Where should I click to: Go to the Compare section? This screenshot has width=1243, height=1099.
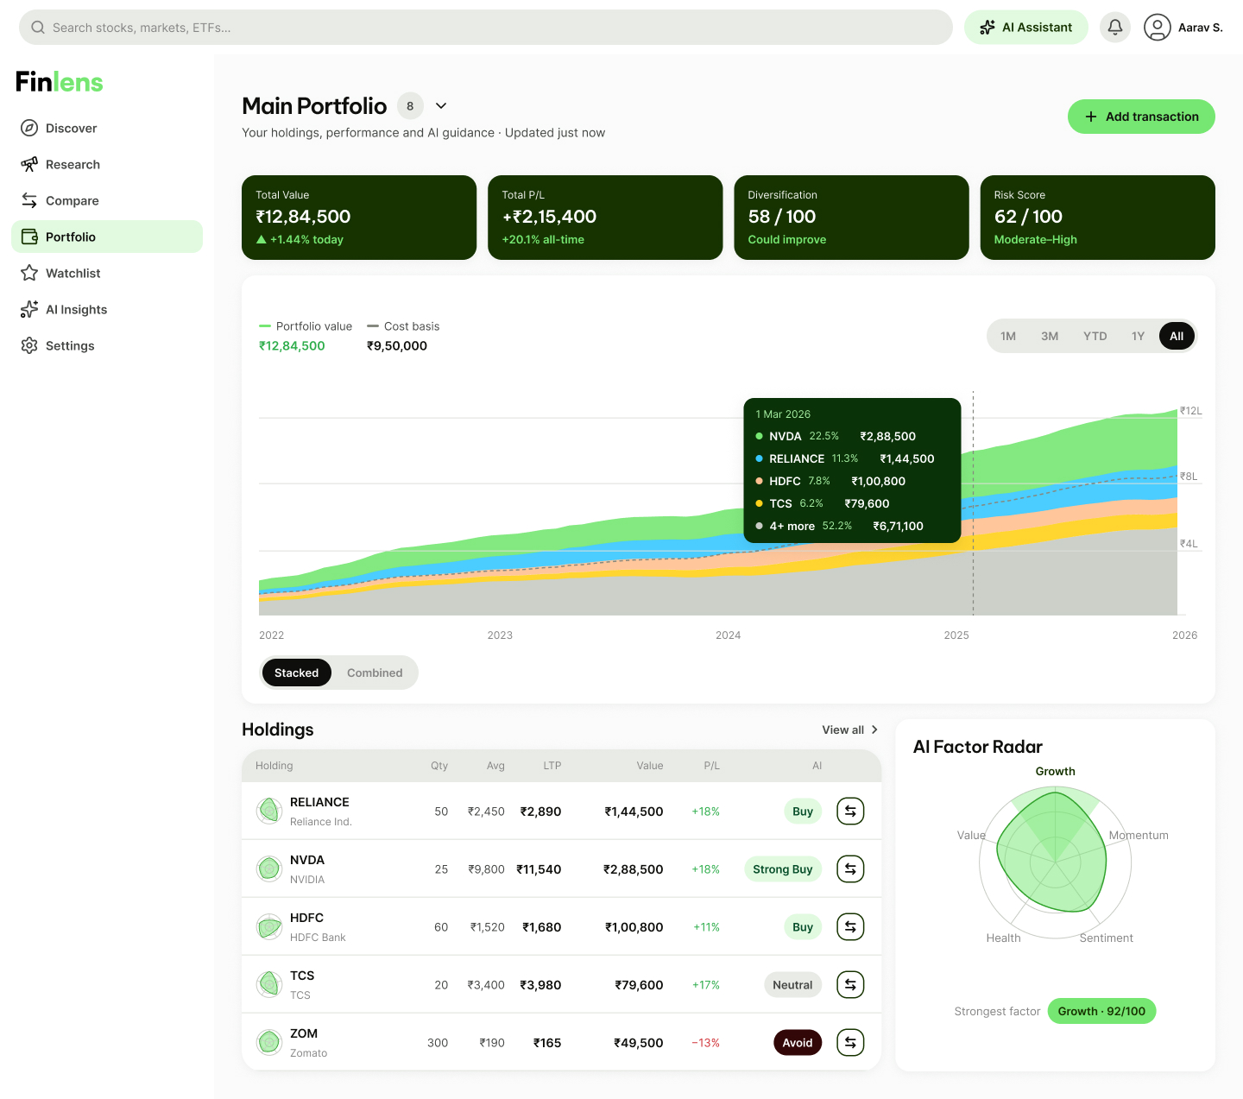click(107, 200)
